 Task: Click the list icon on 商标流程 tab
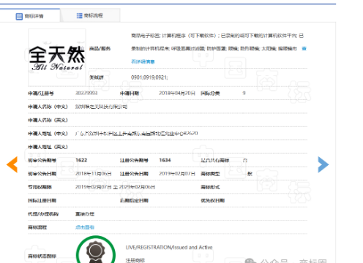(80, 15)
